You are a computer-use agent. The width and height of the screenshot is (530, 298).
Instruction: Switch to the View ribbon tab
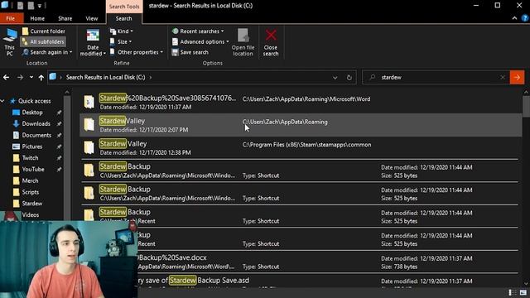tap(92, 18)
